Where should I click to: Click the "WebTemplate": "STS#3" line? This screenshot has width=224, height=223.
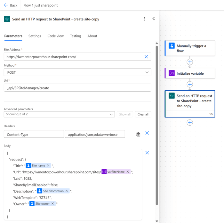pos(32,198)
